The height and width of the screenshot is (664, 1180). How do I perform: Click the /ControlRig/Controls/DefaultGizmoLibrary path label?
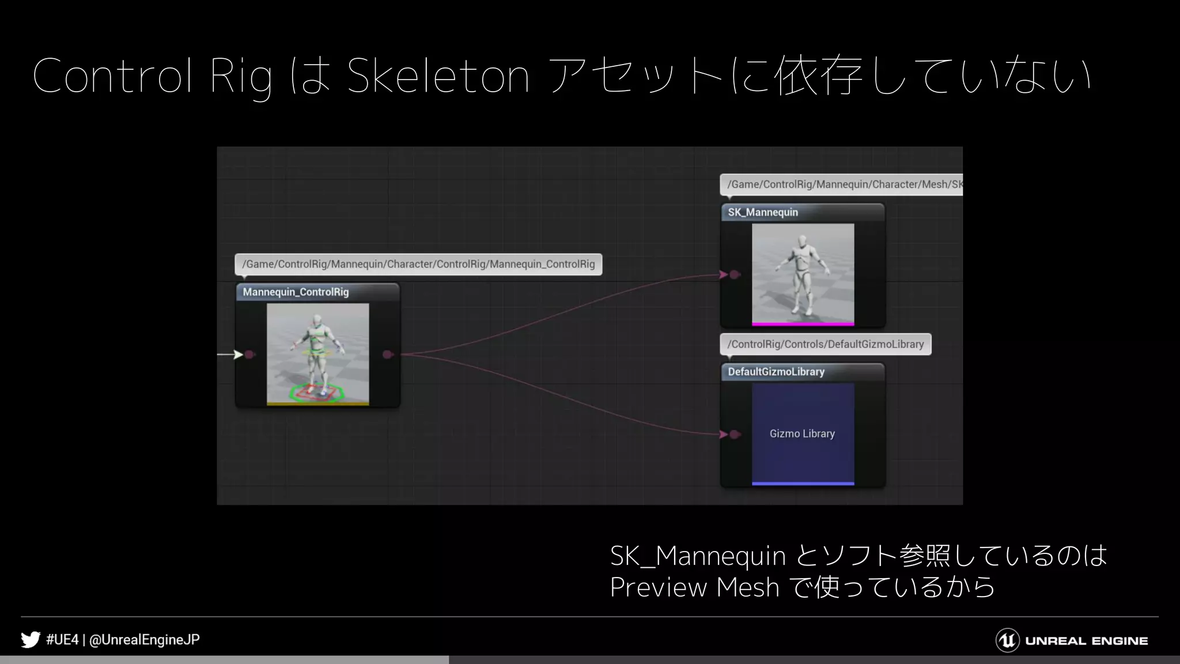click(826, 344)
